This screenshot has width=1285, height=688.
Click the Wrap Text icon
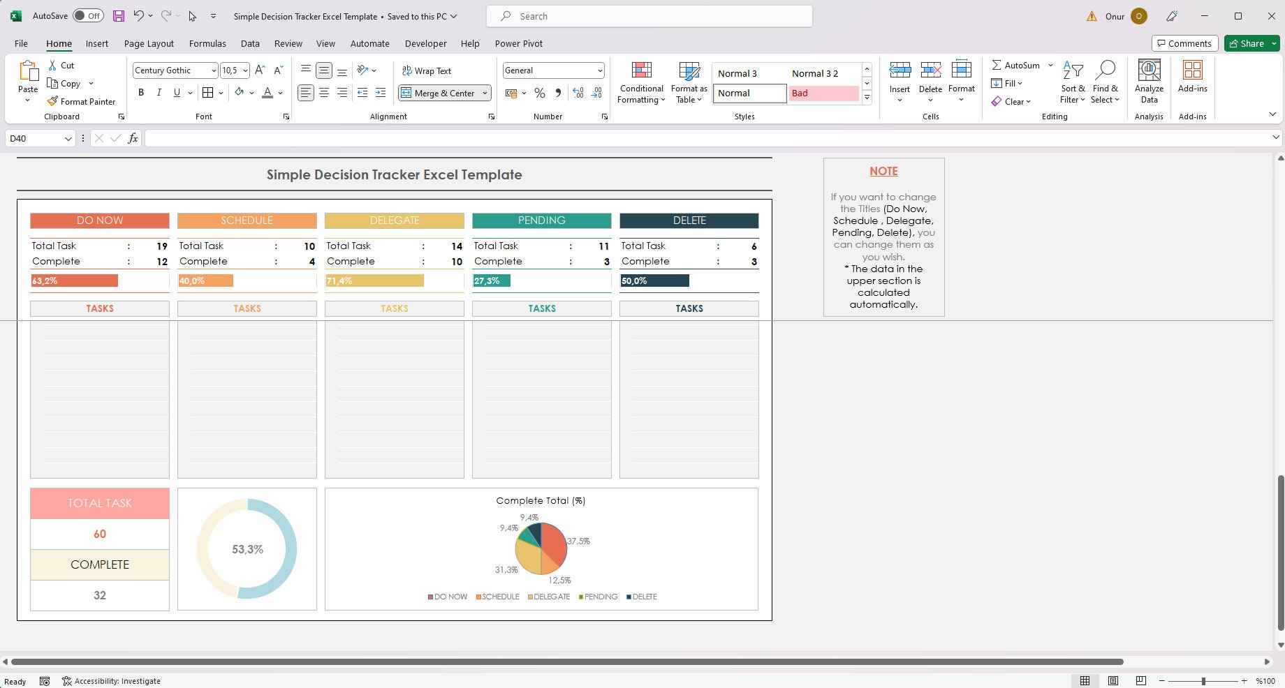427,70
